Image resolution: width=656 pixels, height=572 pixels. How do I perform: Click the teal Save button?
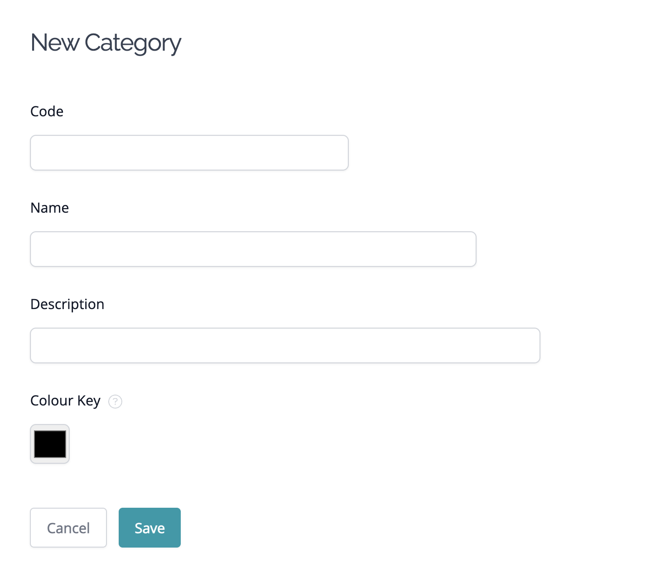[150, 528]
